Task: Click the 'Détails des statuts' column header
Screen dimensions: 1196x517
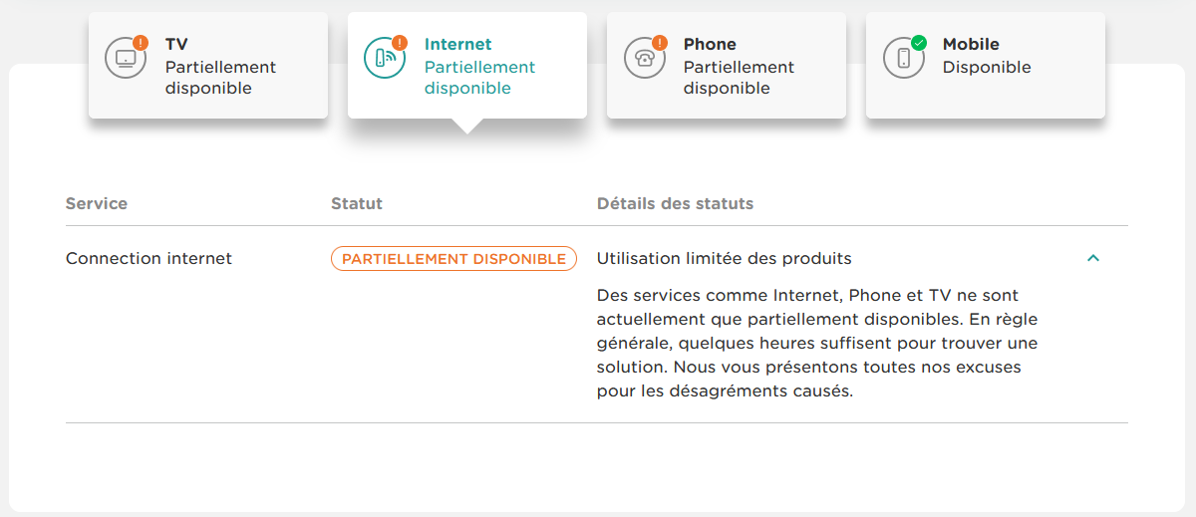Action: (x=675, y=203)
